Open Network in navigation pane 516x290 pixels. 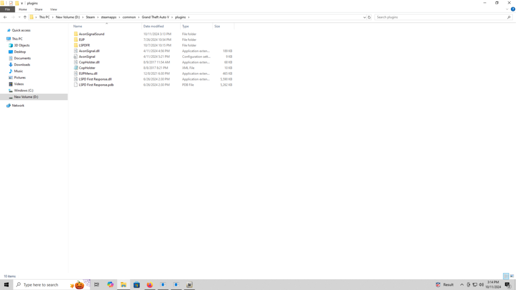coord(18,105)
